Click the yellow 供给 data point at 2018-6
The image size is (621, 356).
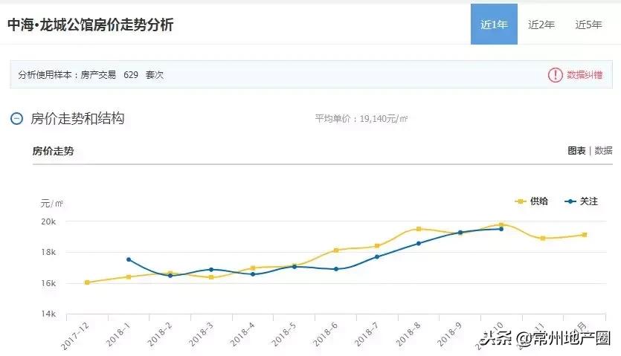coord(336,250)
